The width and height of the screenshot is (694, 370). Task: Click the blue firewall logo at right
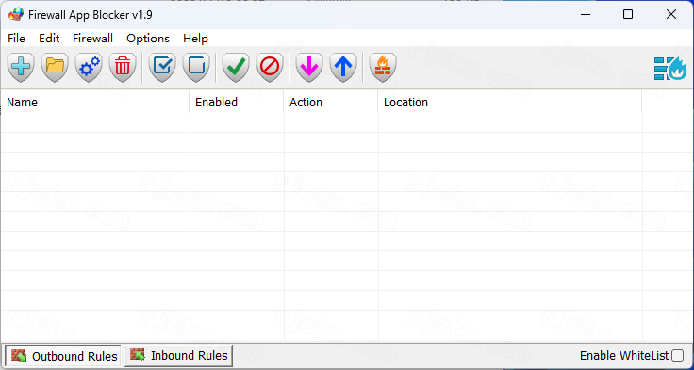coord(670,69)
